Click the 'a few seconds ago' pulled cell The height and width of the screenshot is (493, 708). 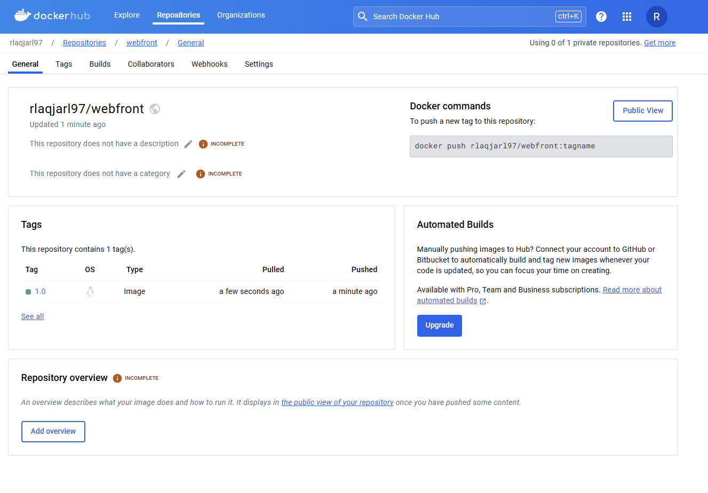click(x=252, y=292)
